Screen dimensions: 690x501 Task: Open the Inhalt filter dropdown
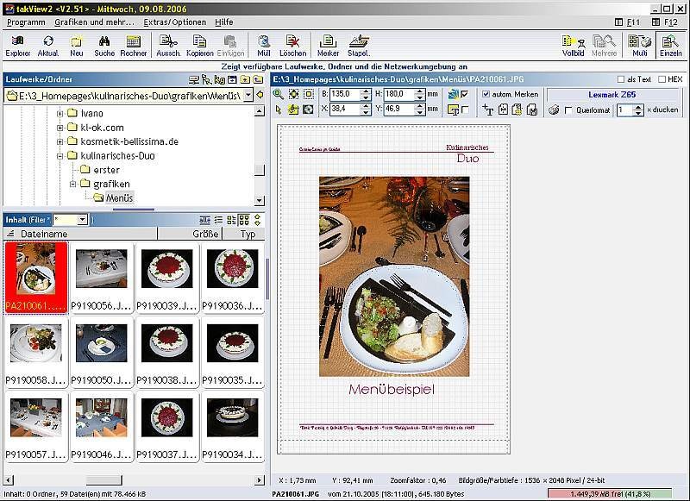click(x=82, y=220)
